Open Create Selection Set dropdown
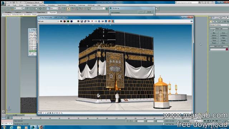This screenshot has width=229, height=129. point(98,8)
